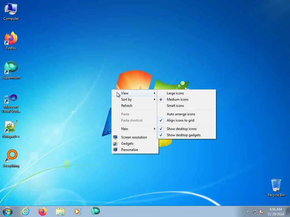The height and width of the screenshot is (217, 290).
Task: Launch Supermium from the taskbar
Action: coord(95,211)
